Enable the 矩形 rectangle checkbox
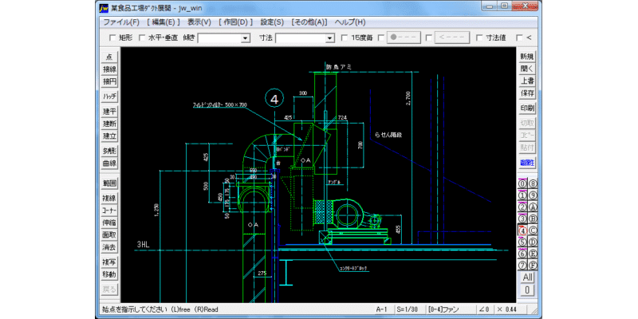The height and width of the screenshot is (319, 638). click(112, 37)
